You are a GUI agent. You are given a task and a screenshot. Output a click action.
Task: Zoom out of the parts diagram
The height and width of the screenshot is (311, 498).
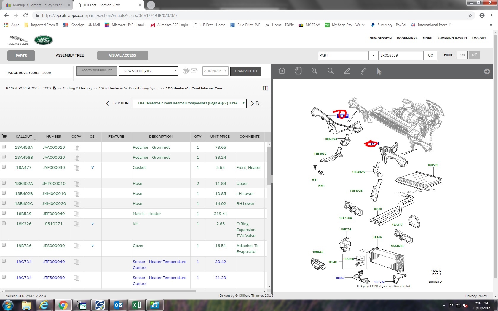tap(331, 71)
